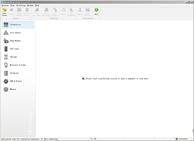
Task: Click the 'Please start a profiling session' message
Action: [x=115, y=78]
